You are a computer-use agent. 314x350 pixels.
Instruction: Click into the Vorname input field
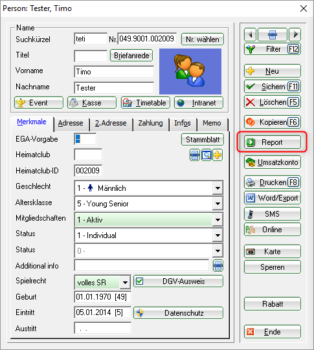[x=114, y=72]
